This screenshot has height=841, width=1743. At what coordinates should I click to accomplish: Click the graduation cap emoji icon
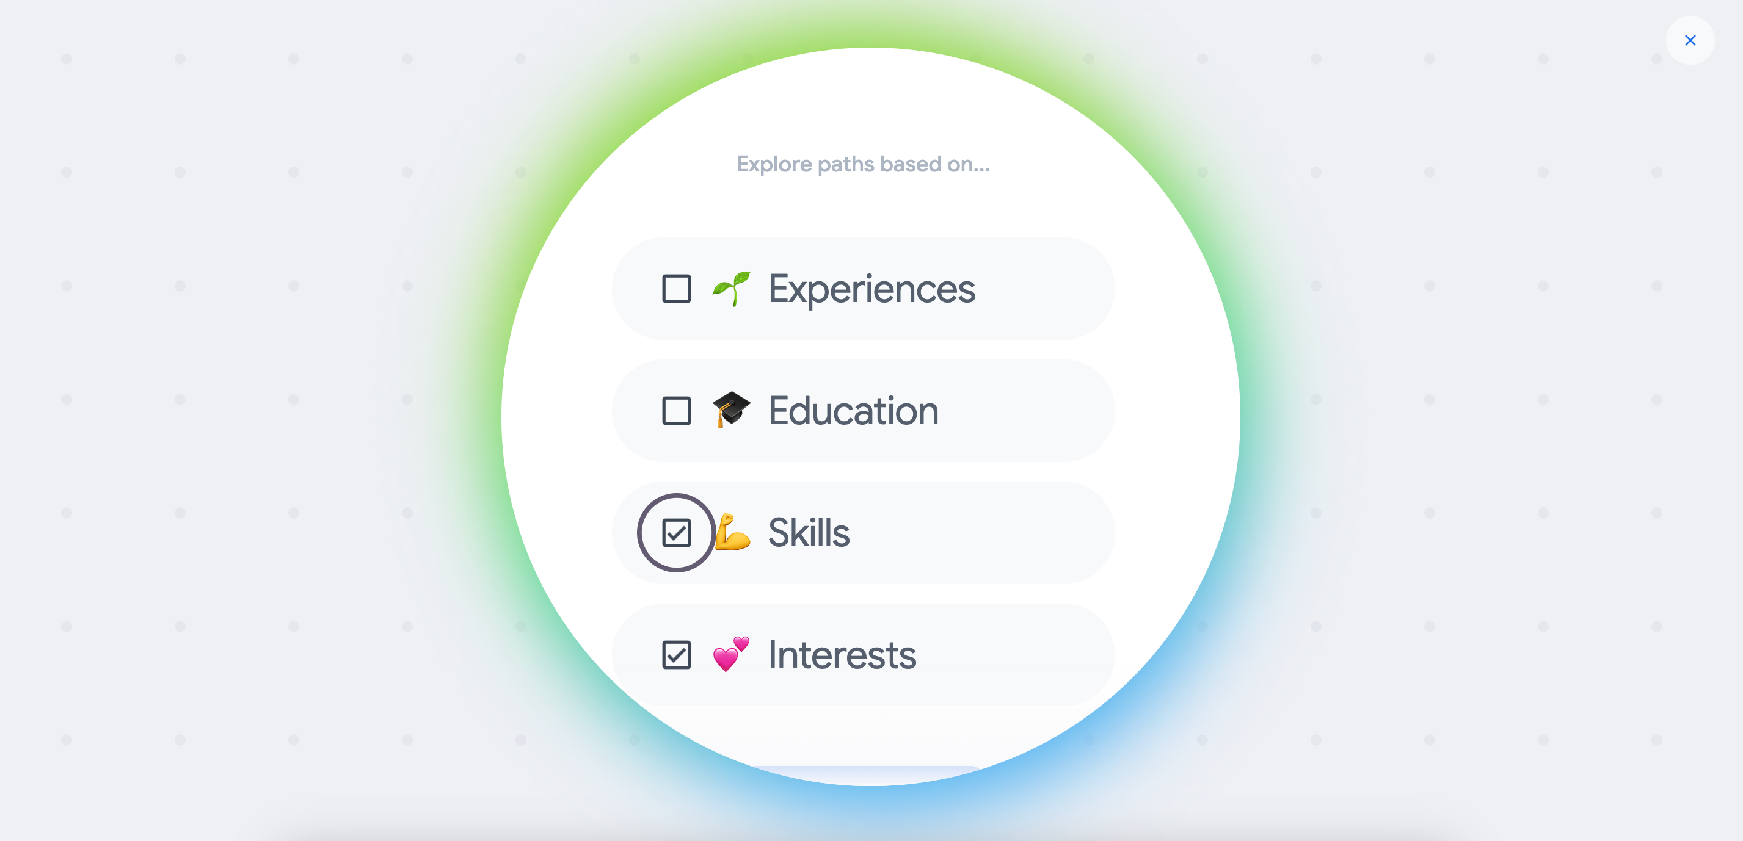(x=732, y=410)
